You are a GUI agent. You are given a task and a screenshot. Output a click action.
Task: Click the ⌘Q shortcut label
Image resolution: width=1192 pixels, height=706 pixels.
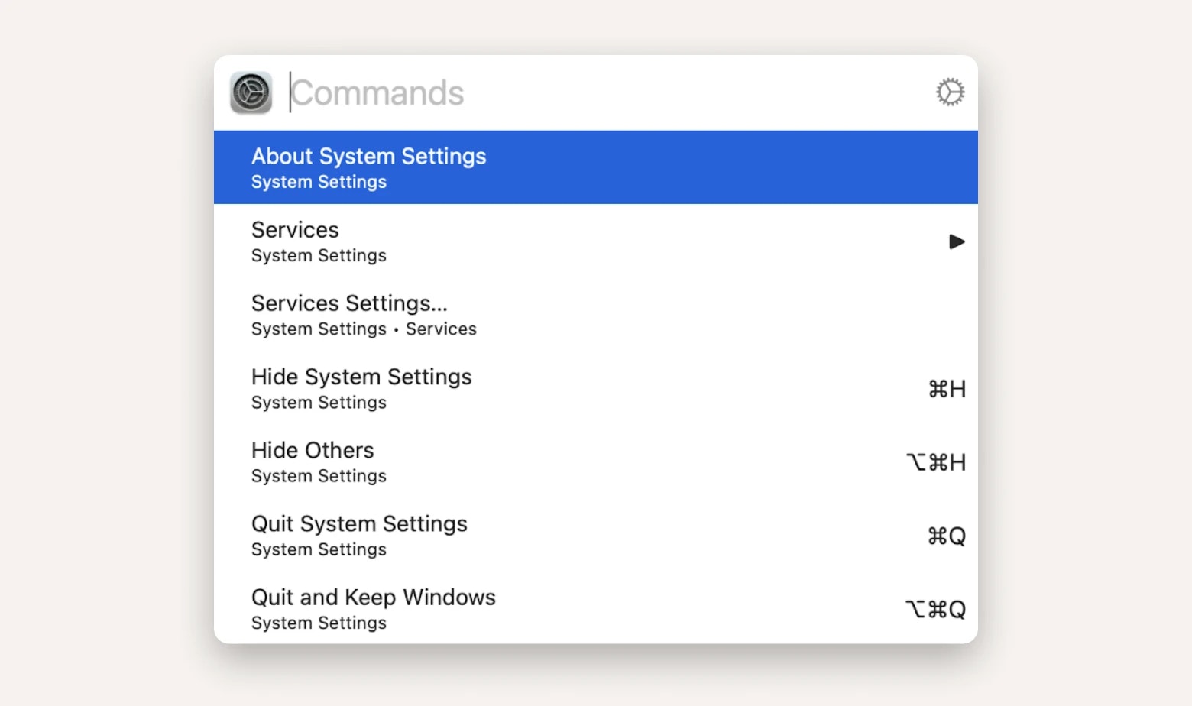[x=947, y=536]
